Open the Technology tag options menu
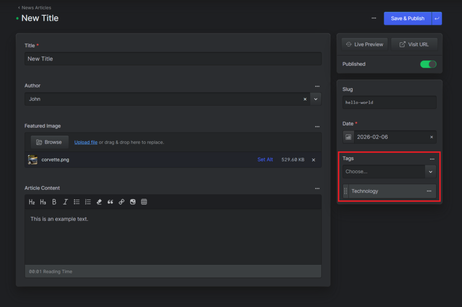The height and width of the screenshot is (307, 462). pyautogui.click(x=429, y=191)
